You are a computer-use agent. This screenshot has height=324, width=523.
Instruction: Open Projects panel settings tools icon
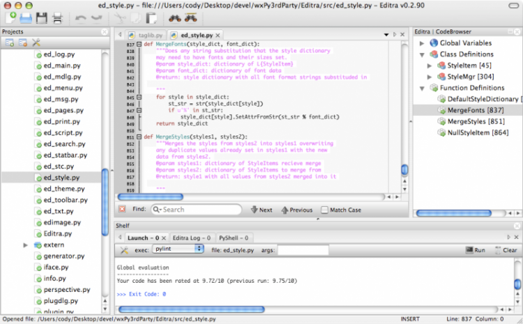36,43
